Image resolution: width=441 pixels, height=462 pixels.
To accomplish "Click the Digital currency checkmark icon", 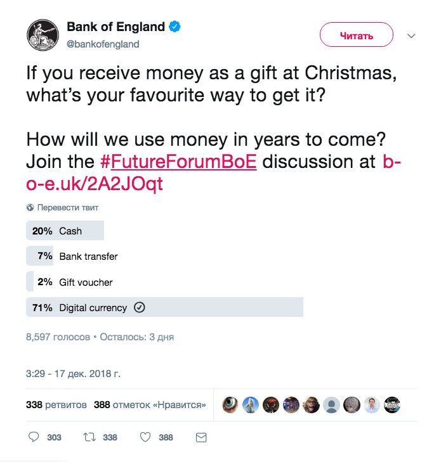I will pyautogui.click(x=140, y=307).
